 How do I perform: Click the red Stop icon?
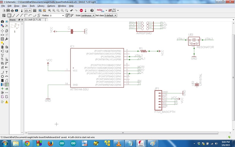click(81, 11)
